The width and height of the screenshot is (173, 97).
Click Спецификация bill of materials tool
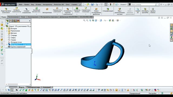[x=108, y=10]
